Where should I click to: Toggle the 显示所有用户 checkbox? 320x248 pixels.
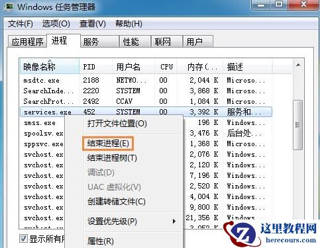pos(23,239)
